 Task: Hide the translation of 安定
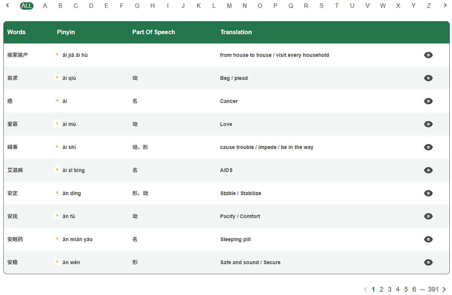pos(428,193)
